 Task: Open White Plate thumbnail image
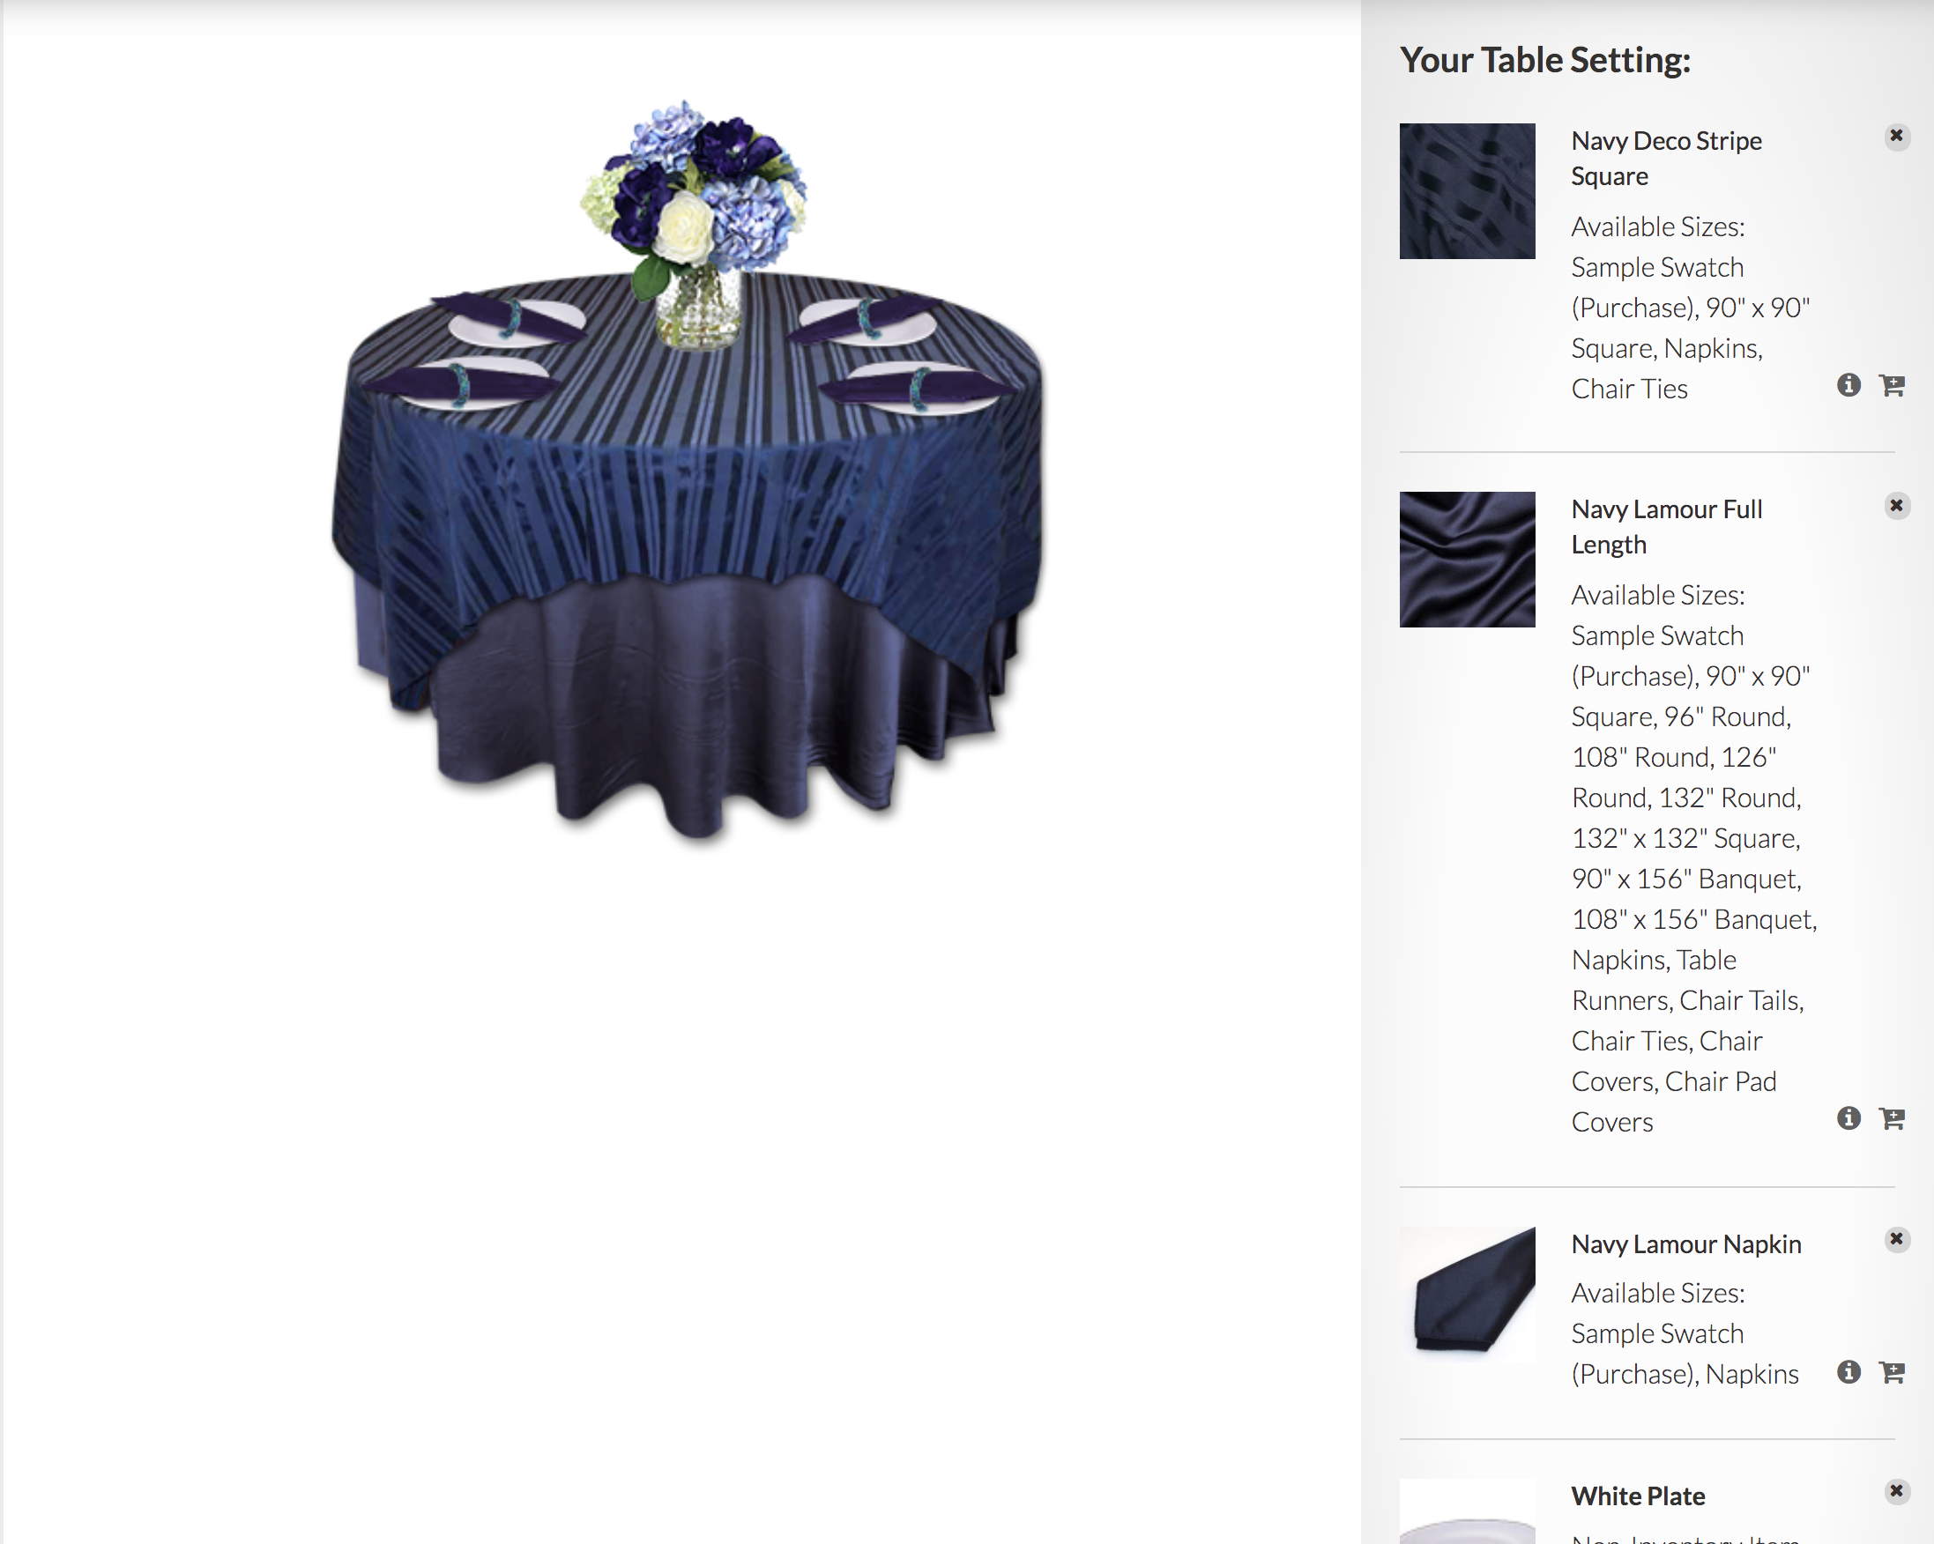pos(1468,1511)
